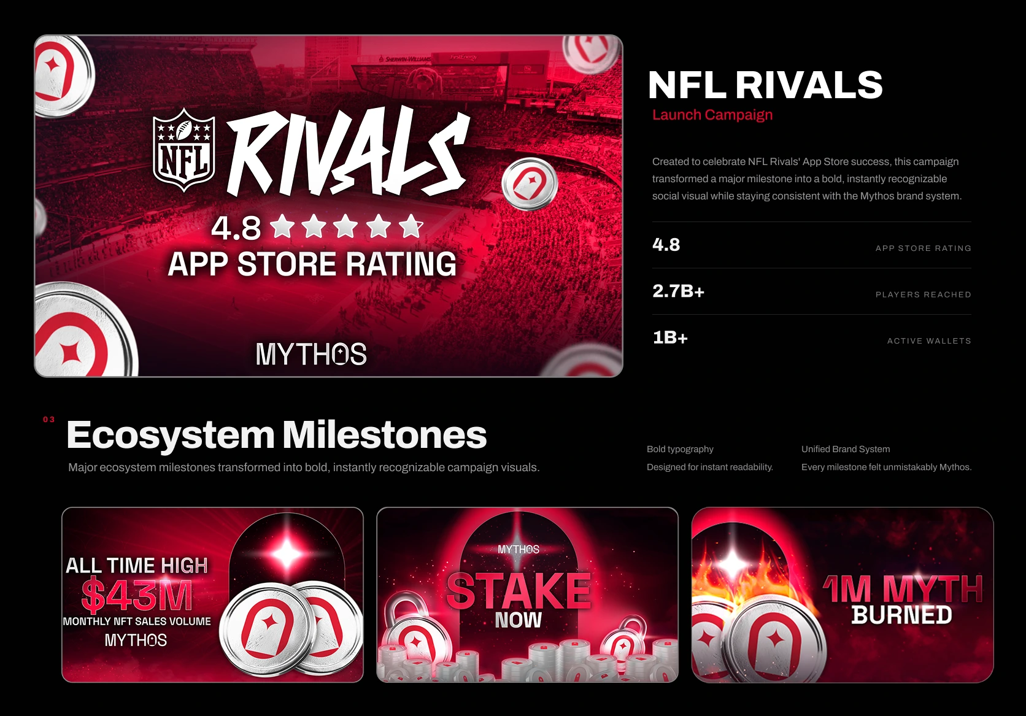
Task: Click the Mythos logo at banner bottom
Action: pos(311,354)
